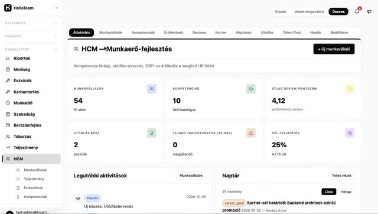Click the people icon beside HCM heading
This screenshot has width=378, height=214.
pos(76,49)
